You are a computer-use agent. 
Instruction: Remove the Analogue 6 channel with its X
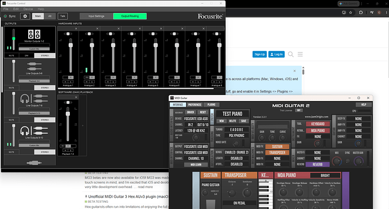182,29
